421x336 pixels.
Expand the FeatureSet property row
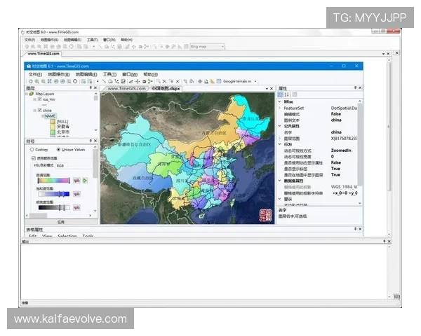coord(279,108)
